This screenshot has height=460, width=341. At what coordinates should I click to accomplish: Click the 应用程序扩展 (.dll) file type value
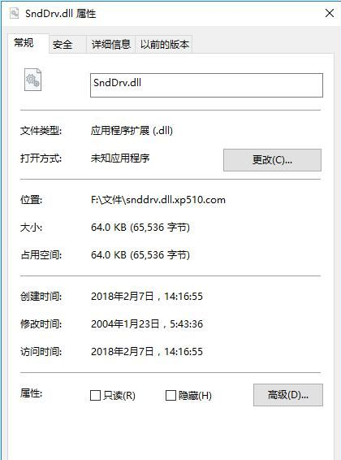[x=132, y=131]
